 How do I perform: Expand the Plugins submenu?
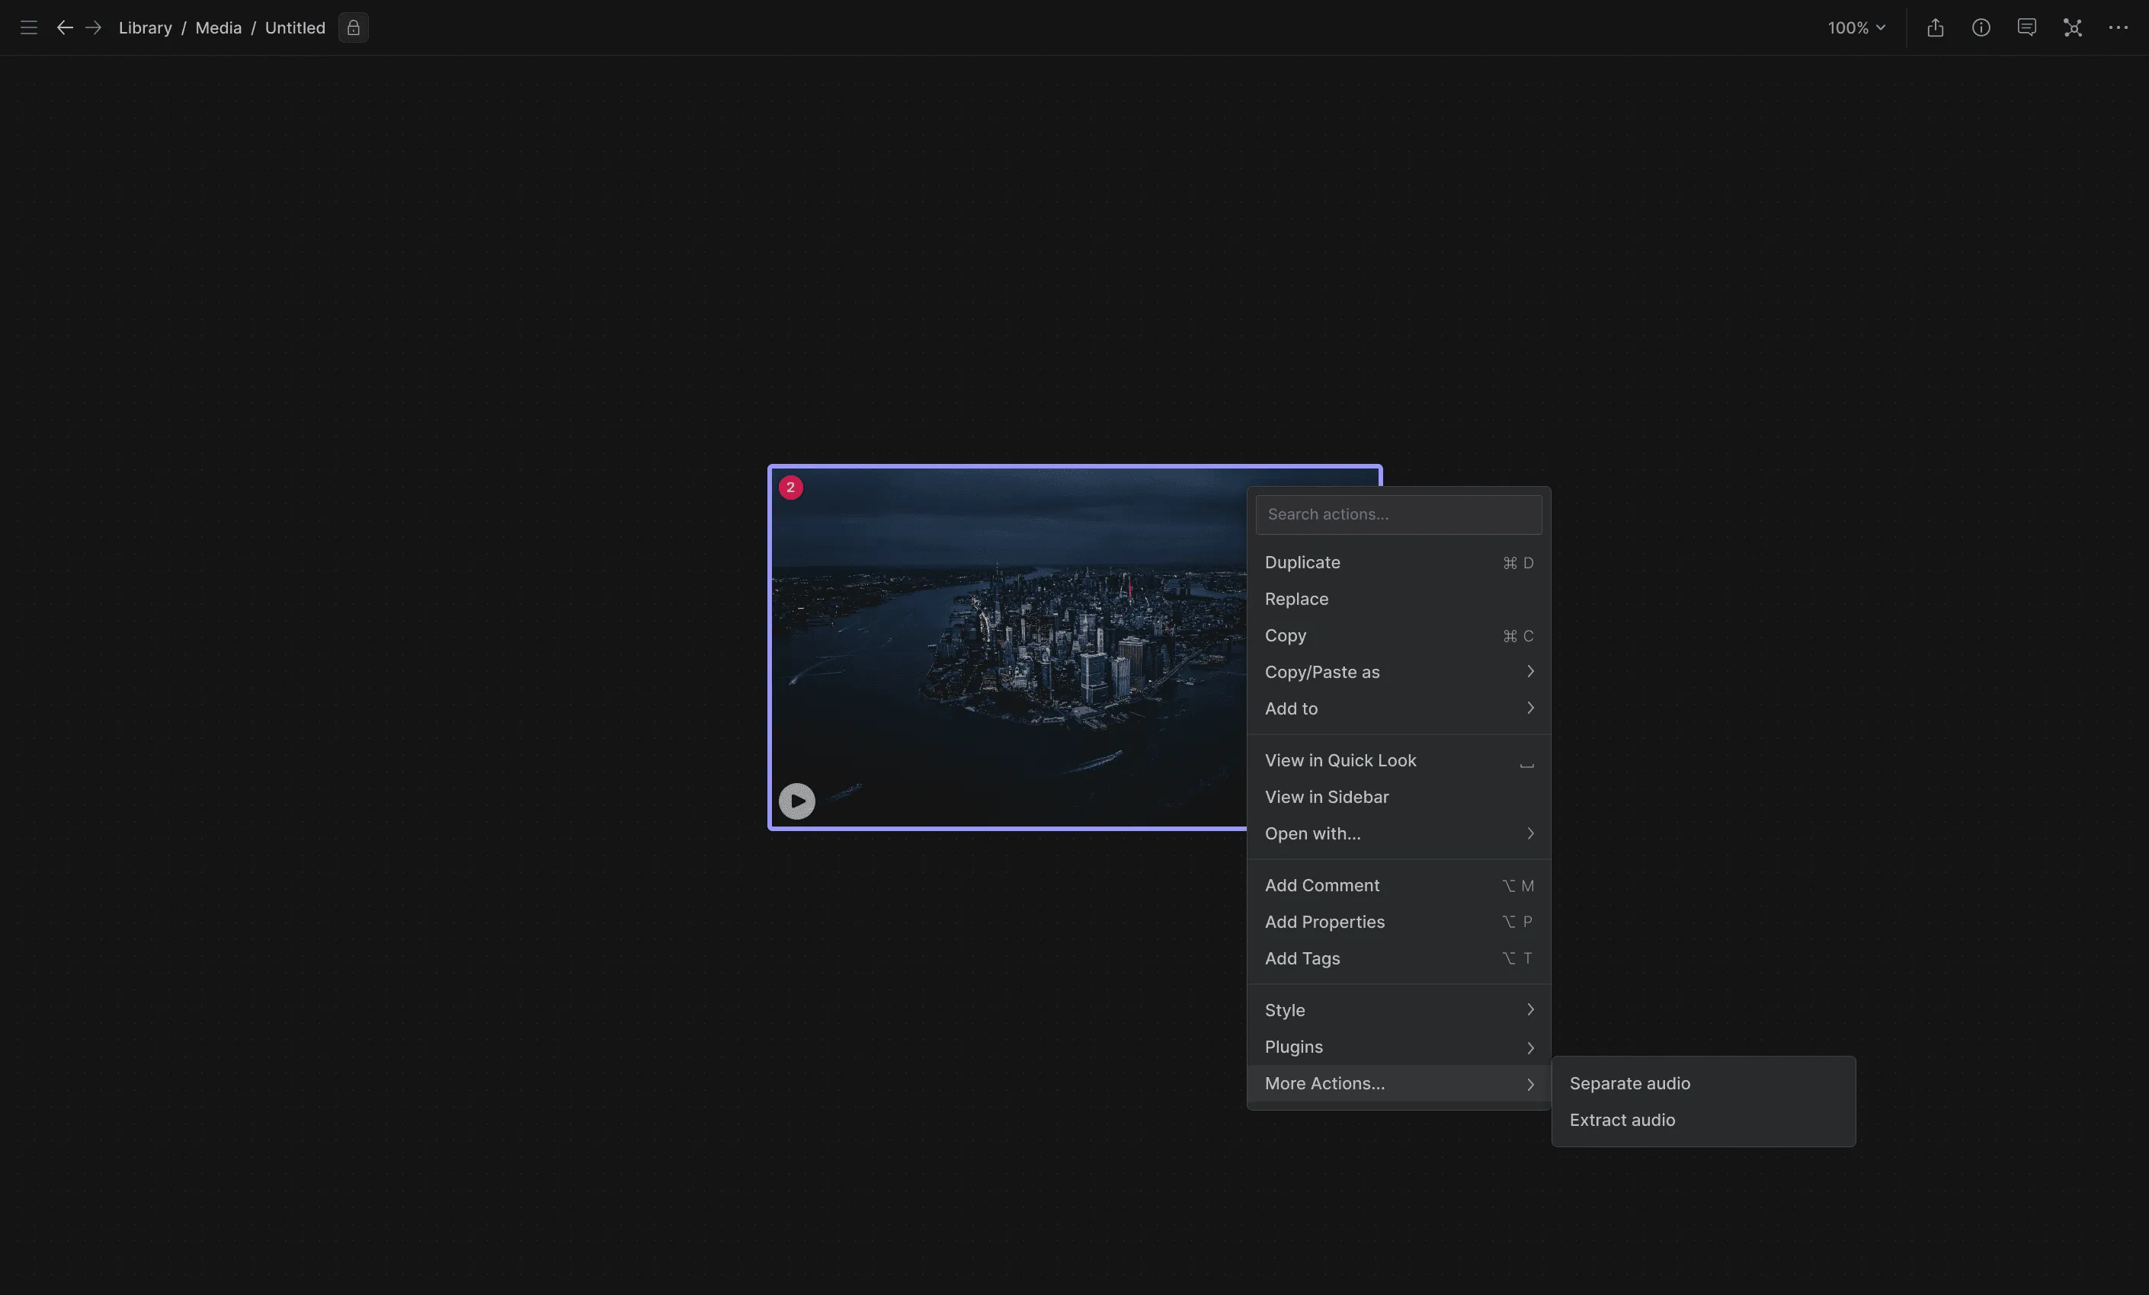[1398, 1047]
